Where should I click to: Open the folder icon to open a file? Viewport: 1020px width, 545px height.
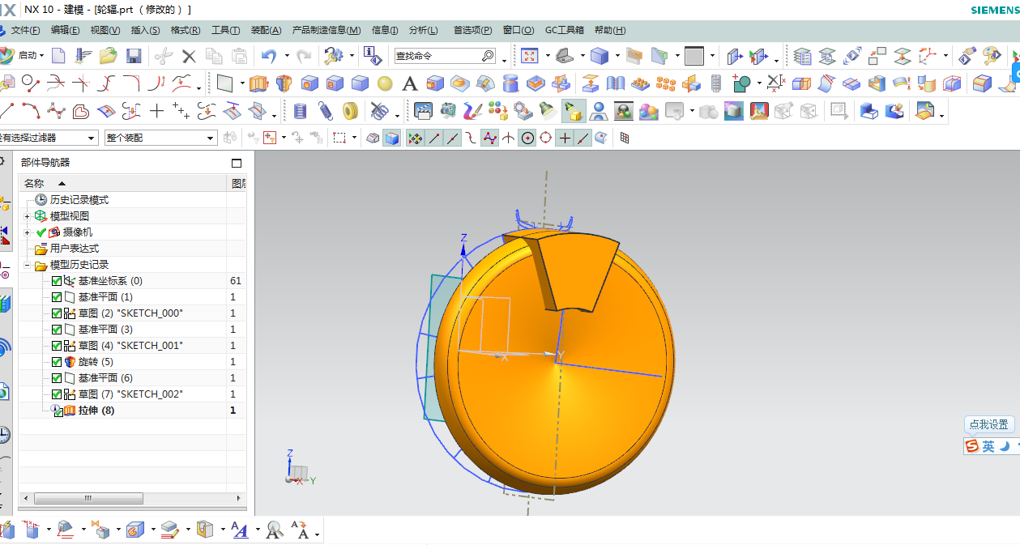(x=109, y=56)
